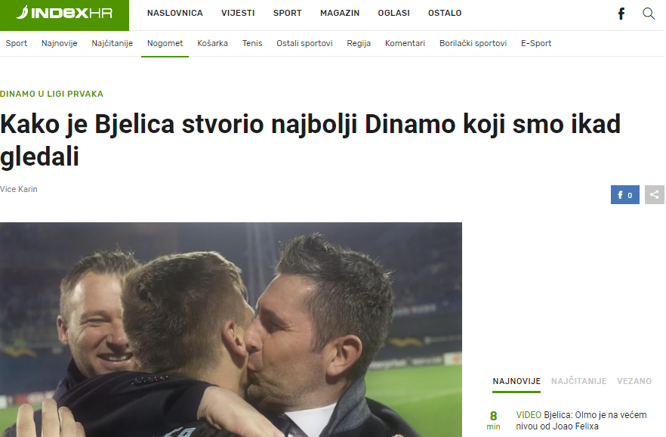Open the E-Sport subcategory

(536, 43)
